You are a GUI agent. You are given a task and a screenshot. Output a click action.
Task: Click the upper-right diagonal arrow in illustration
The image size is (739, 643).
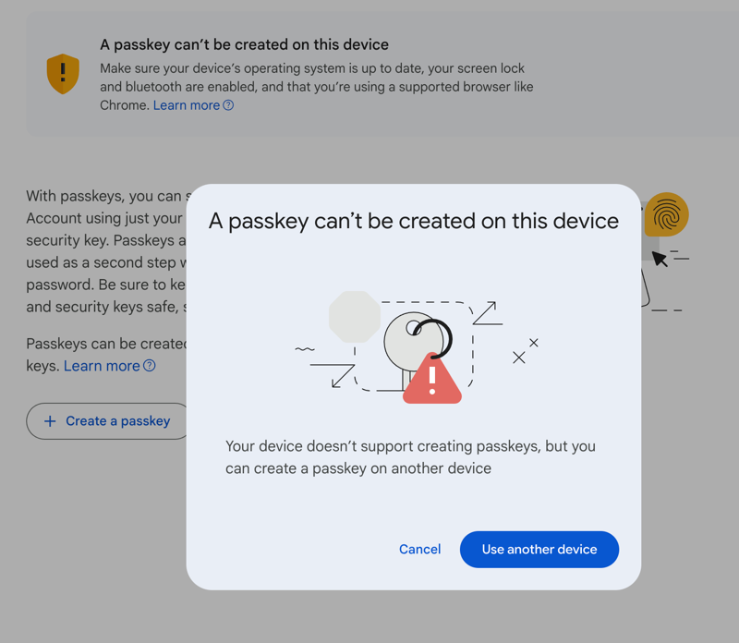[x=487, y=313]
